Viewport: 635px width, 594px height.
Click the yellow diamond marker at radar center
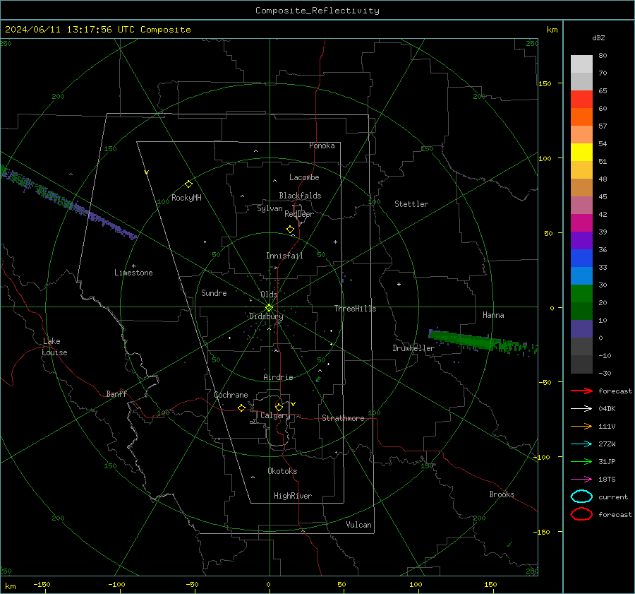(269, 308)
